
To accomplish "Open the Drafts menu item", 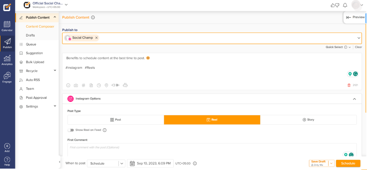I will click(30, 35).
